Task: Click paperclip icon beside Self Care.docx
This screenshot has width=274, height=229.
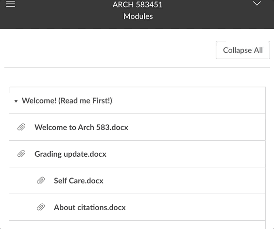Action: coord(41,180)
